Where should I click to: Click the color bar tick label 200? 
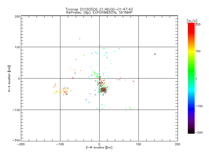click(198, 24)
